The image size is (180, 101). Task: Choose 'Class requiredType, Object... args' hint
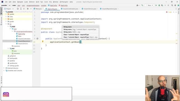(x=80, y=37)
